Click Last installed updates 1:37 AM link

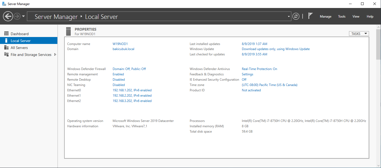(255, 44)
